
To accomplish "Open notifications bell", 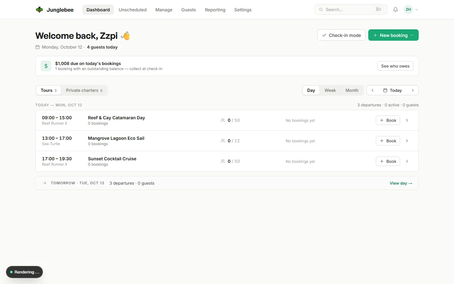I will point(395,9).
